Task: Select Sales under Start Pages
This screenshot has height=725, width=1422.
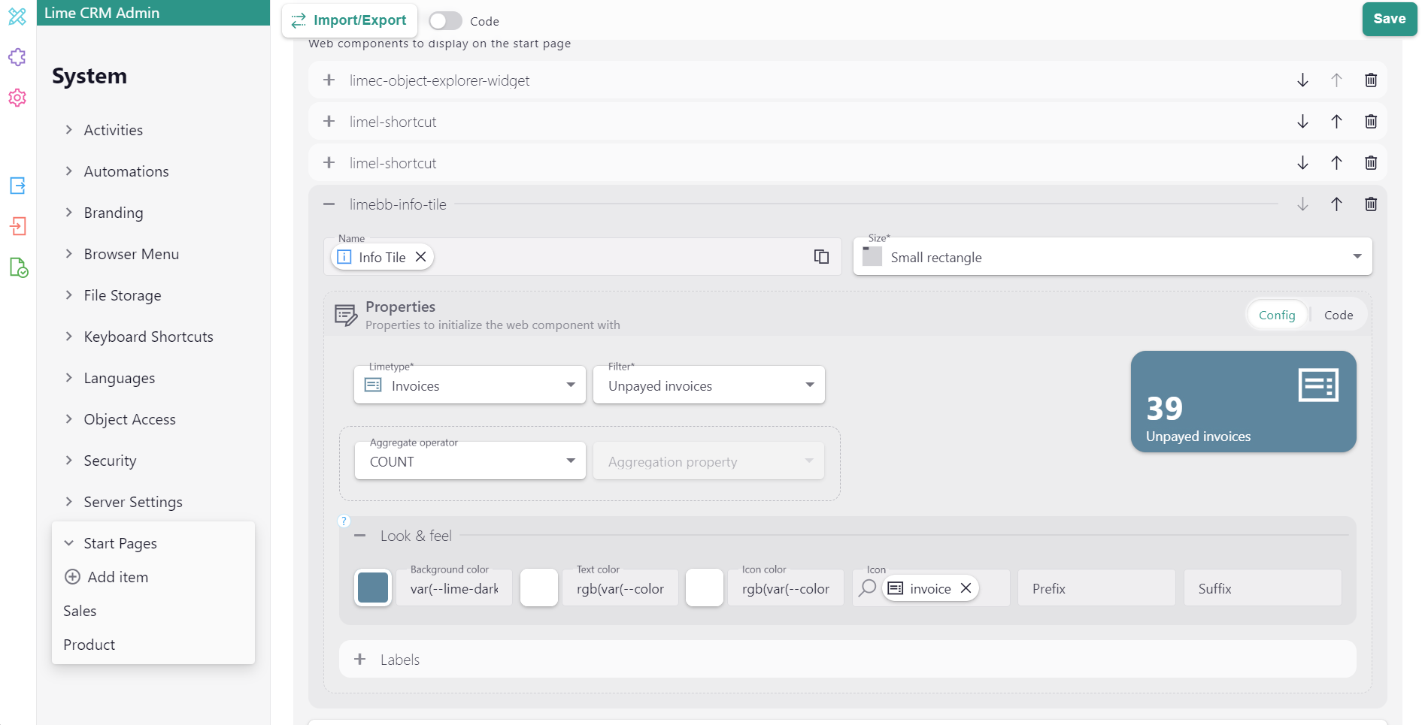Action: (80, 611)
